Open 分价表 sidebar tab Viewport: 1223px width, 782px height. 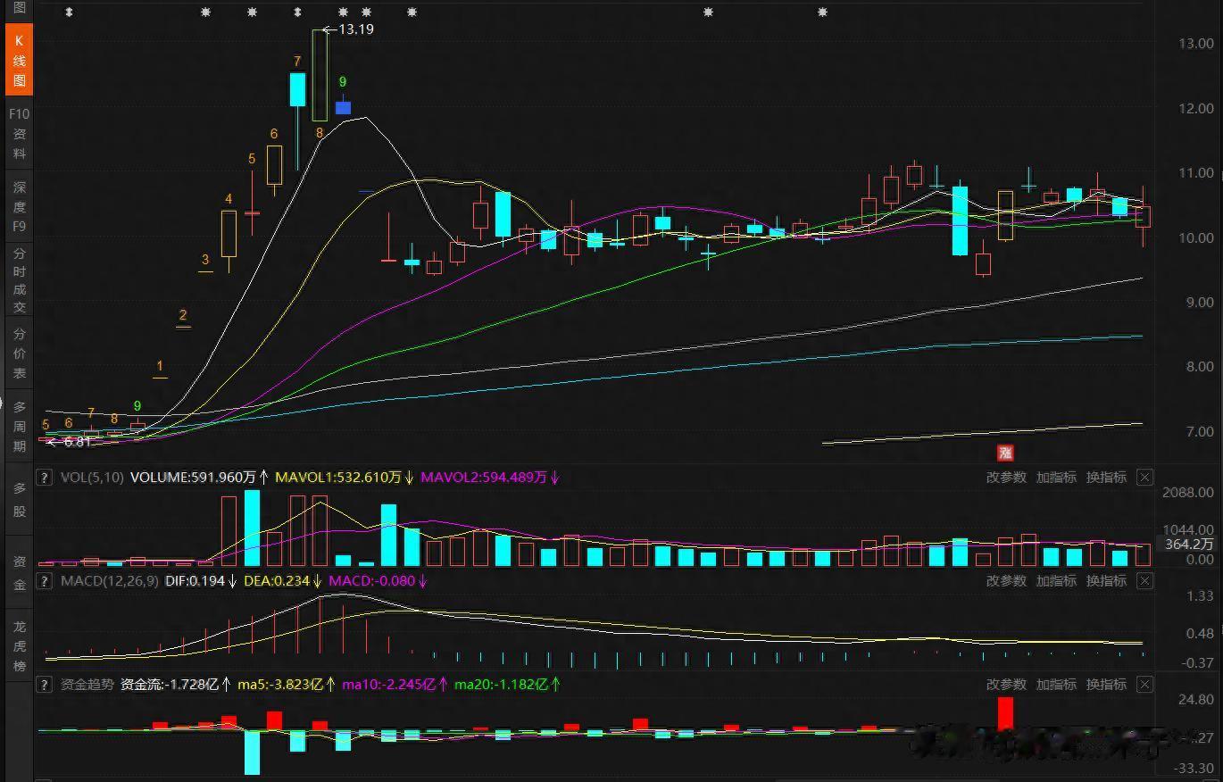(19, 354)
